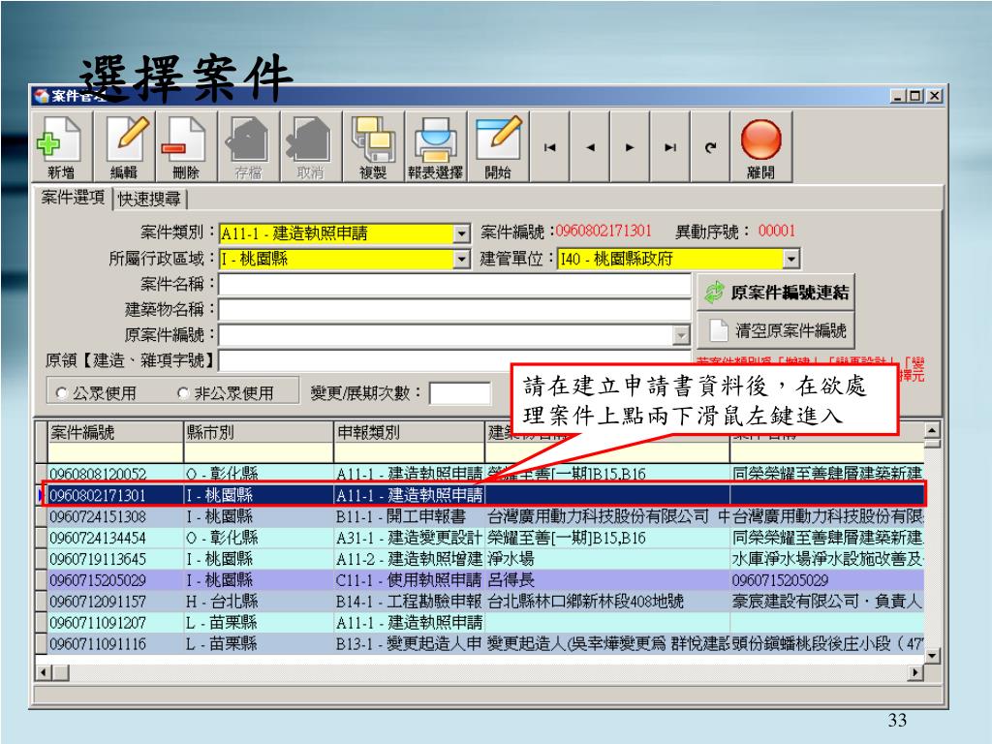Click the 案件名稱 input field
The image size is (992, 744).
pos(454,284)
